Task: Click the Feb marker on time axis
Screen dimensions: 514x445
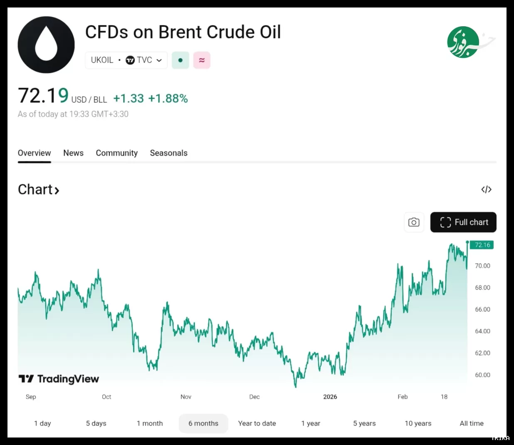Action: [403, 397]
